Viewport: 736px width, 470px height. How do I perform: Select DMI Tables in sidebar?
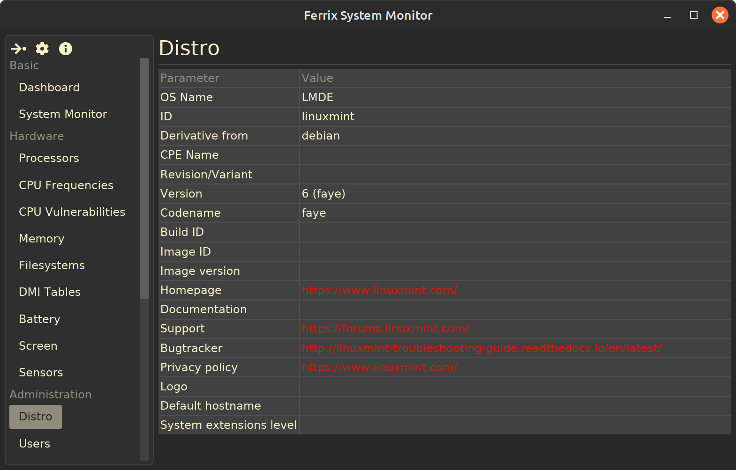[x=50, y=292]
